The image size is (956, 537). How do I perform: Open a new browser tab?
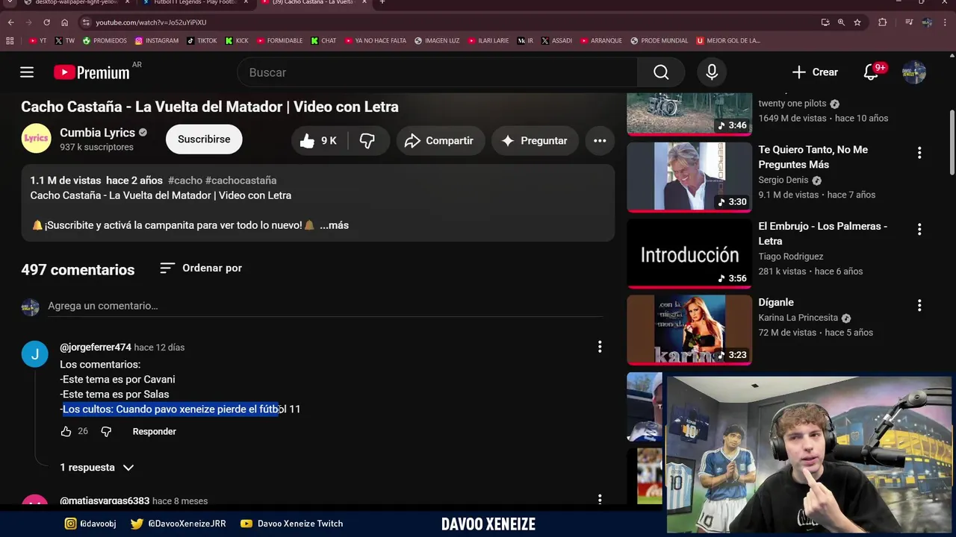[x=382, y=2]
